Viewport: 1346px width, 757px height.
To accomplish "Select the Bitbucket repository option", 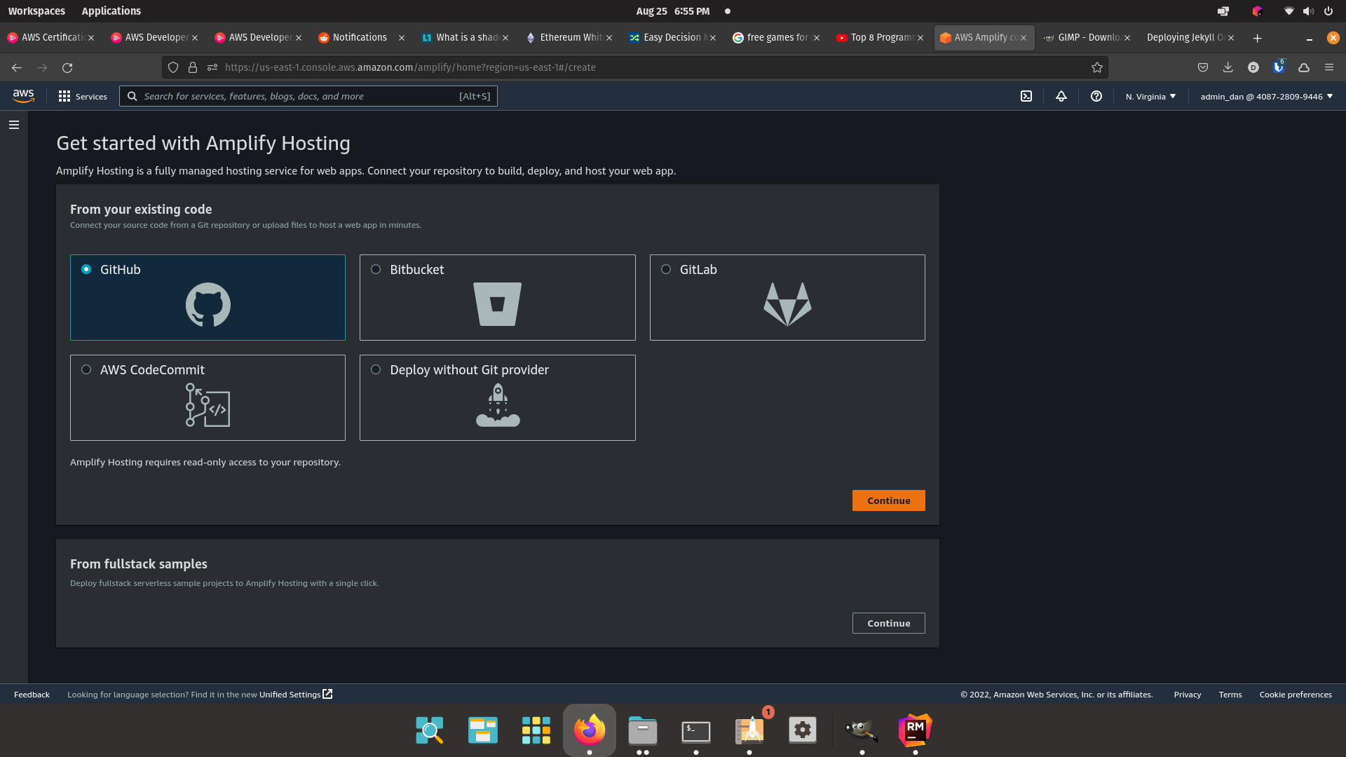I will click(376, 269).
